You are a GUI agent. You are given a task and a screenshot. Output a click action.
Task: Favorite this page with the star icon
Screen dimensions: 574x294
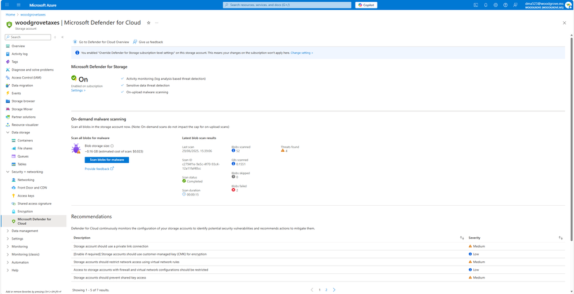pyautogui.click(x=149, y=23)
